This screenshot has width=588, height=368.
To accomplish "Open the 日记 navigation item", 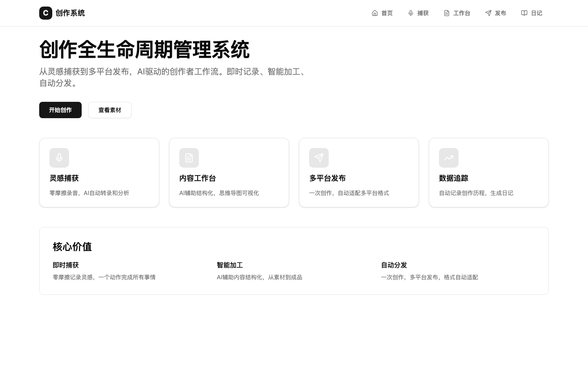I will click(537, 13).
